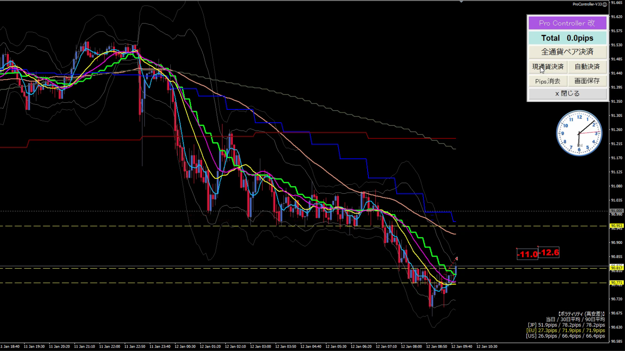The height and width of the screenshot is (351, 625).
Task: Click the 11 Jan 23:40 time label
Action: click(x=160, y=347)
